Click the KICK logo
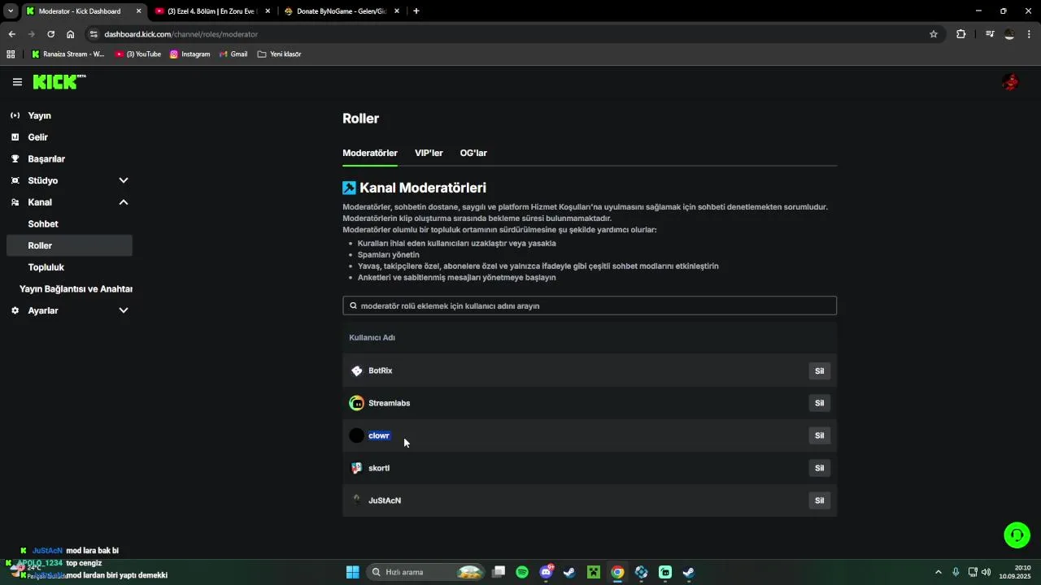 (x=59, y=81)
